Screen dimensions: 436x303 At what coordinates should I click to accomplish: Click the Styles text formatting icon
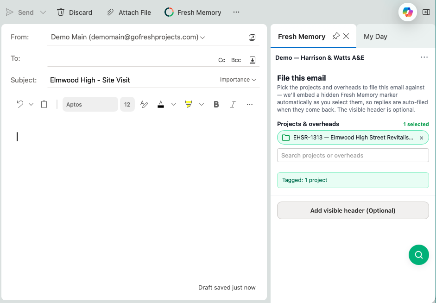click(x=144, y=104)
